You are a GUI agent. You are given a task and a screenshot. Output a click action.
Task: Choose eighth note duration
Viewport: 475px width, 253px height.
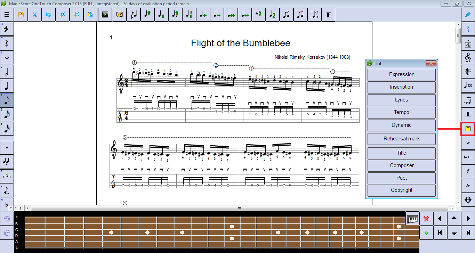pos(7,100)
